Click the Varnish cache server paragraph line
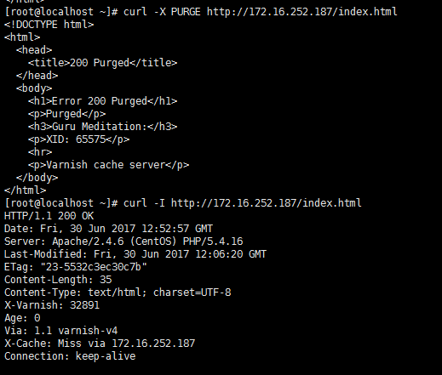442x375 pixels. pyautogui.click(x=108, y=165)
